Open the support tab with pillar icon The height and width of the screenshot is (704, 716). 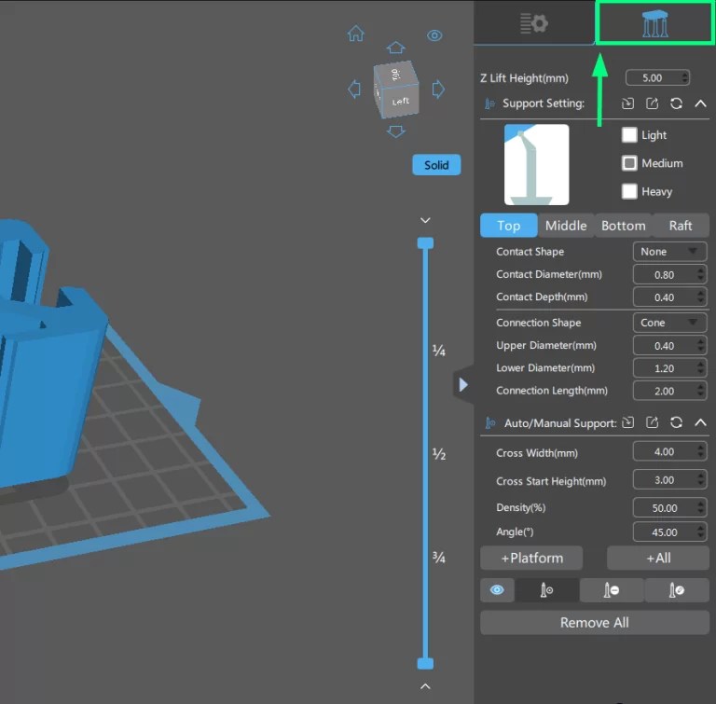point(654,23)
